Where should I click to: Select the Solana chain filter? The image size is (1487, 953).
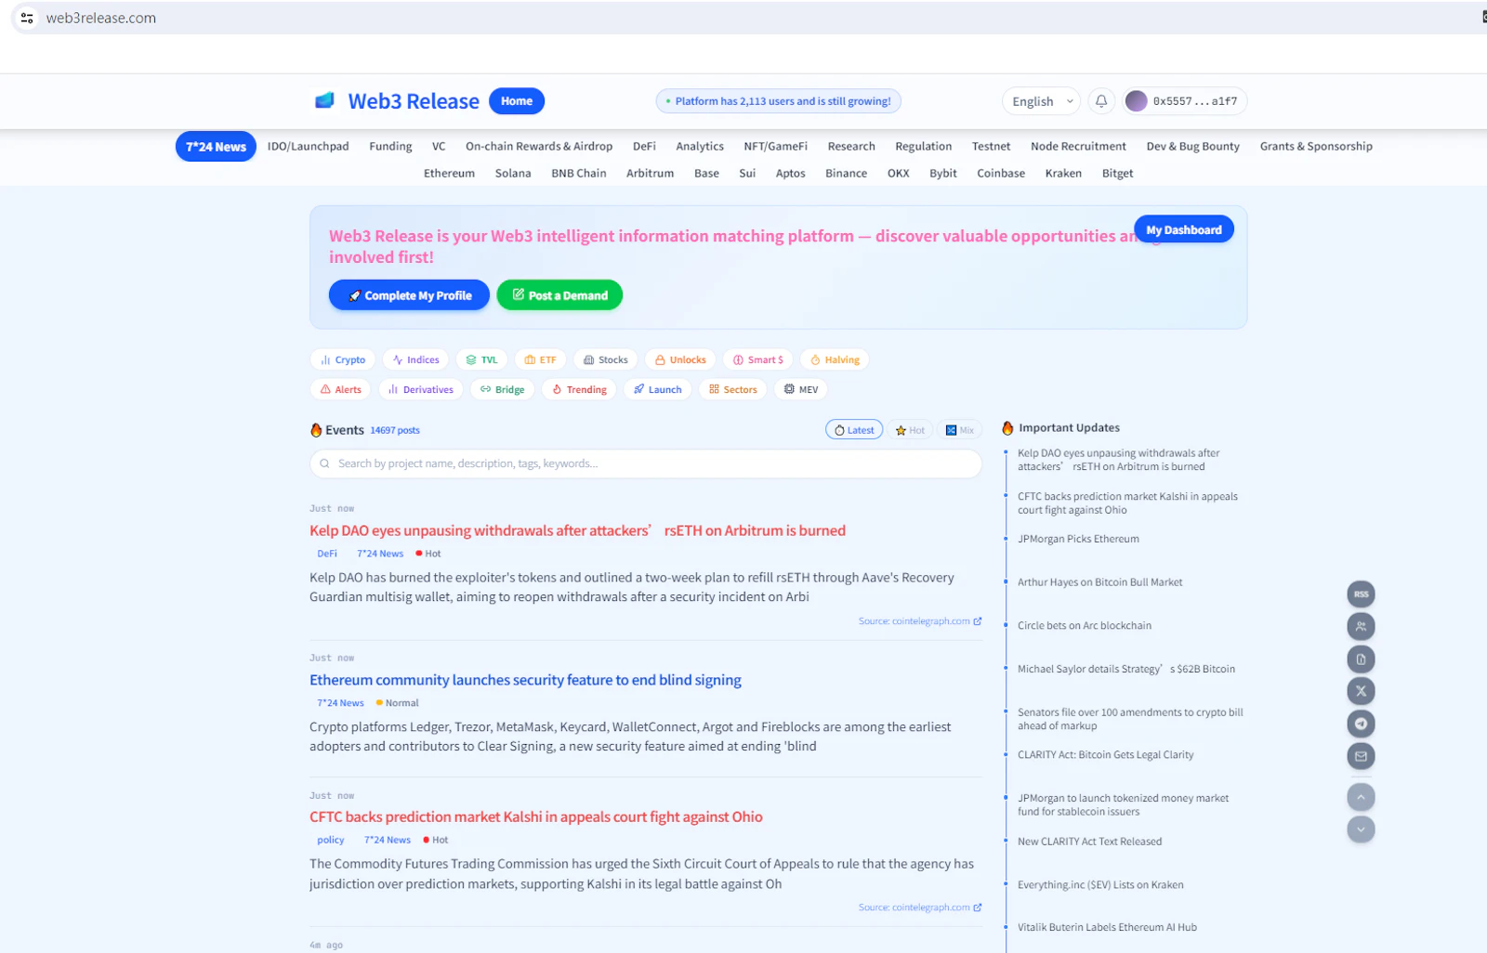pyautogui.click(x=513, y=174)
